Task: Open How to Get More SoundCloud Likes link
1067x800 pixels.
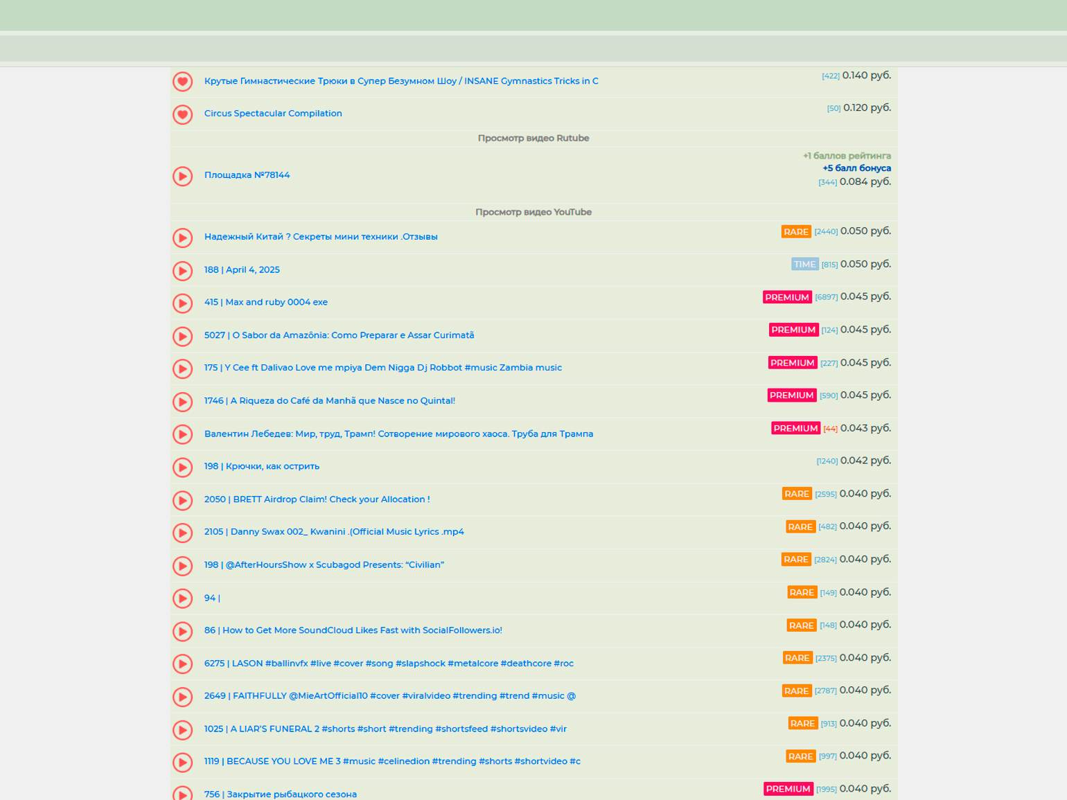Action: pyautogui.click(x=353, y=630)
